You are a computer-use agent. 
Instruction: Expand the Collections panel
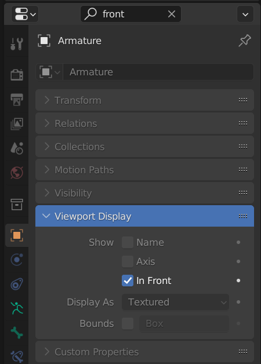[x=144, y=147]
